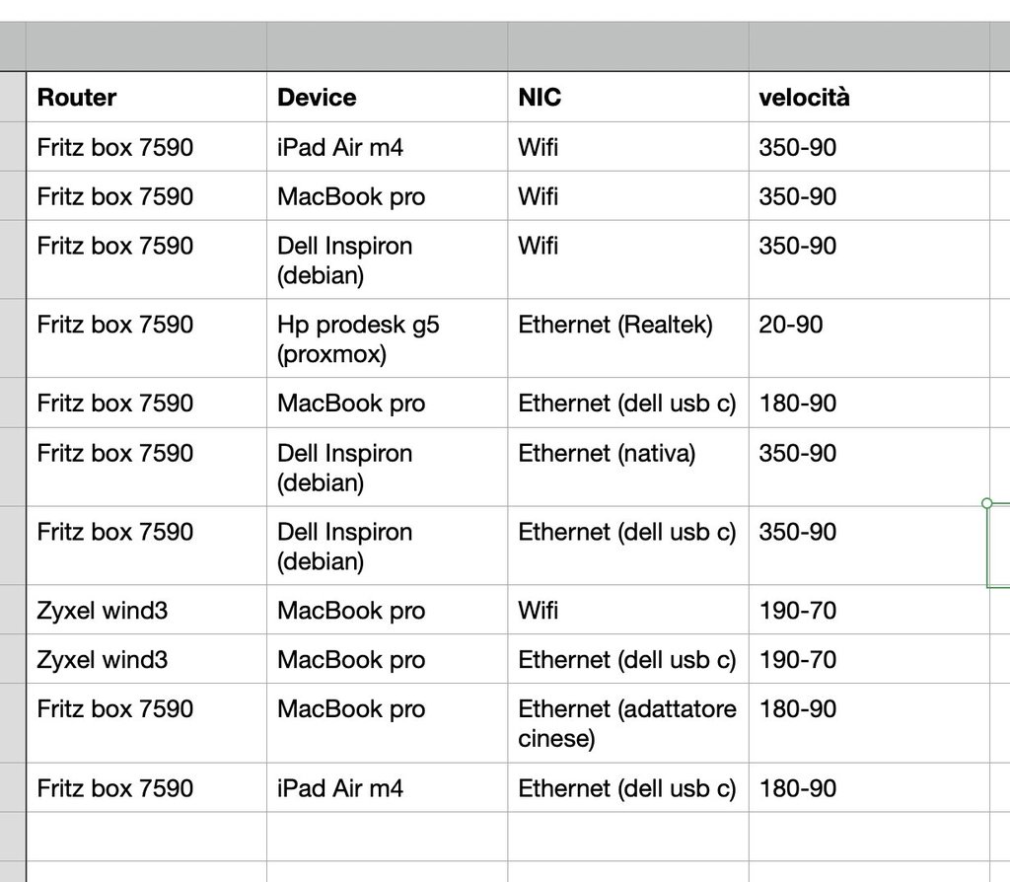Select the gray column header above Router
Viewport: 1010px width, 882px height.
(146, 46)
